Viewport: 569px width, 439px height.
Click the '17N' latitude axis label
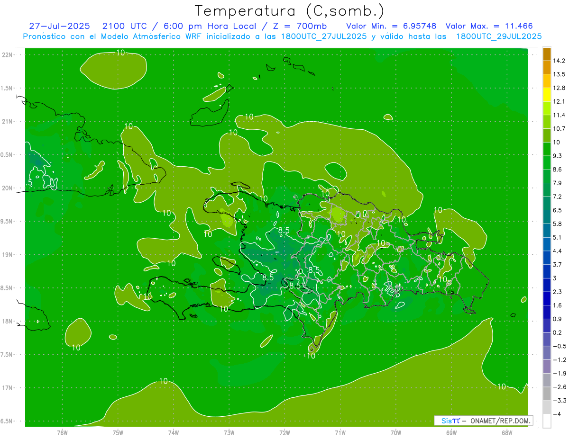click(x=8, y=388)
